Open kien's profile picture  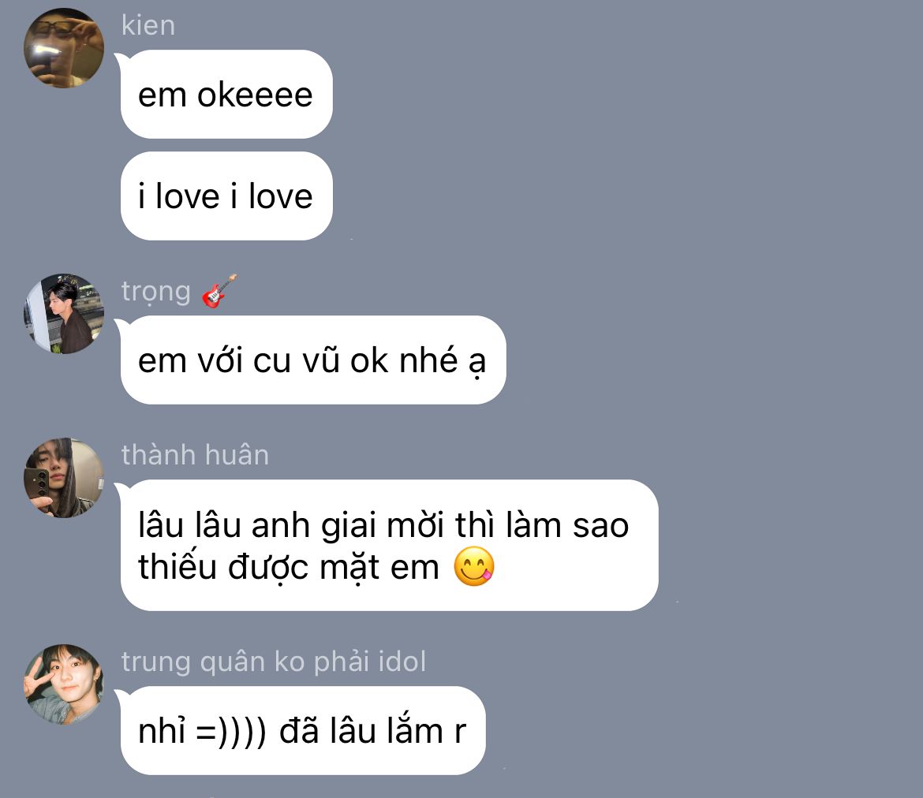pos(64,48)
